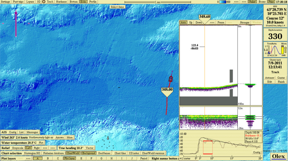288x161 pixels.
Task: Plot water temperature
Action: (x=41, y=143)
